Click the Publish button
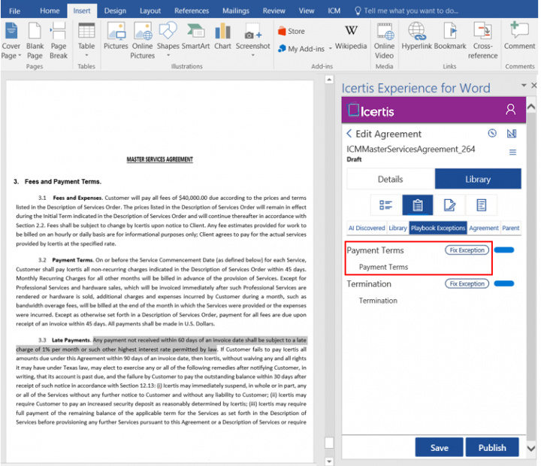Viewport: 541px width, 466px height. tap(492, 448)
